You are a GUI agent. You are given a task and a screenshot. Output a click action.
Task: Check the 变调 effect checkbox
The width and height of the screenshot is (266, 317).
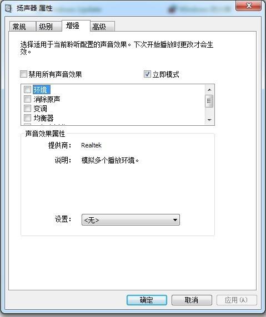[x=27, y=109]
